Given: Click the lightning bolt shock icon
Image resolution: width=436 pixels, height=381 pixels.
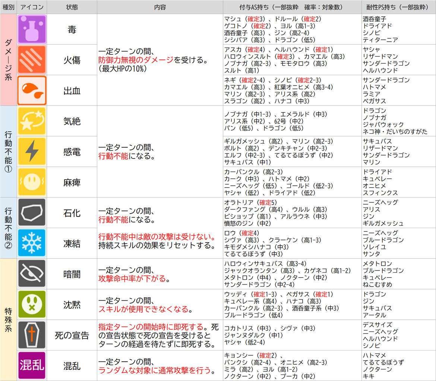Looking at the screenshot, I should [32, 151].
